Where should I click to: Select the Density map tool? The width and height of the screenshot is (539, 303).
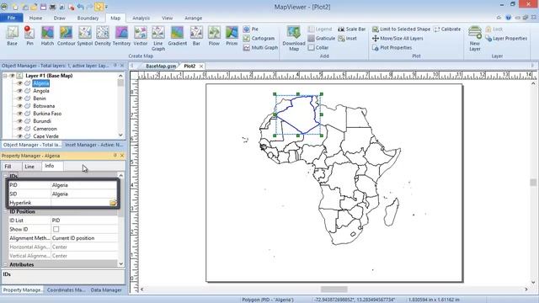[103, 35]
